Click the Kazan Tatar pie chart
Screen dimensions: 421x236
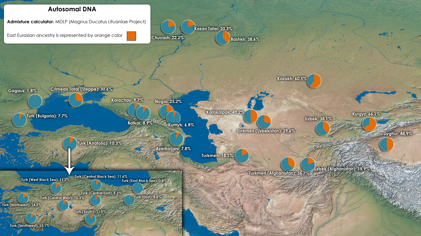(x=188, y=27)
